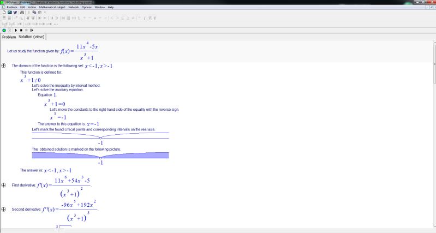
Task: Click the less-or-equal sign toolbar icon
Action: pos(123,18)
